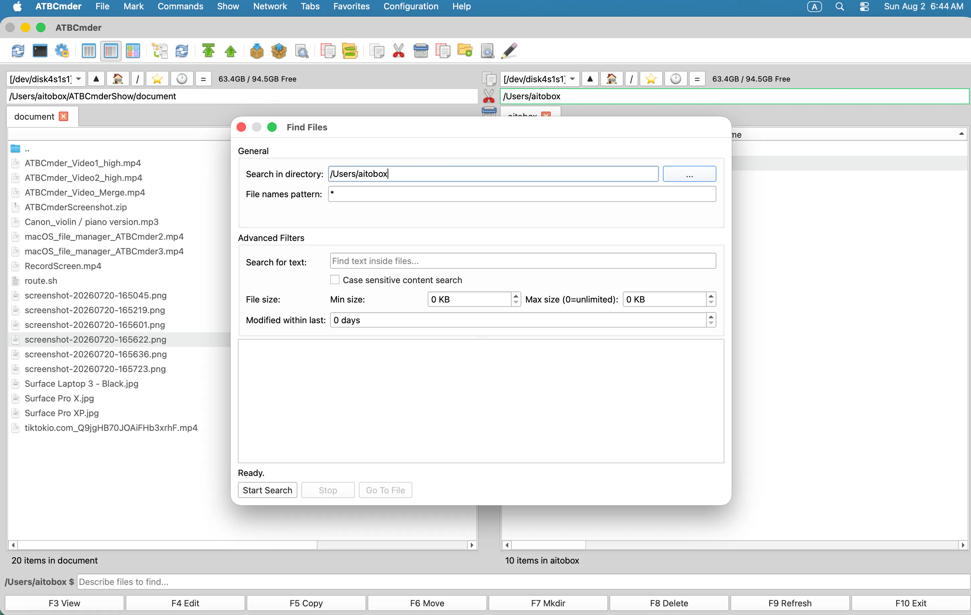Click the scissors icon between the panels
Viewport: 971px width, 615px height.
(489, 96)
